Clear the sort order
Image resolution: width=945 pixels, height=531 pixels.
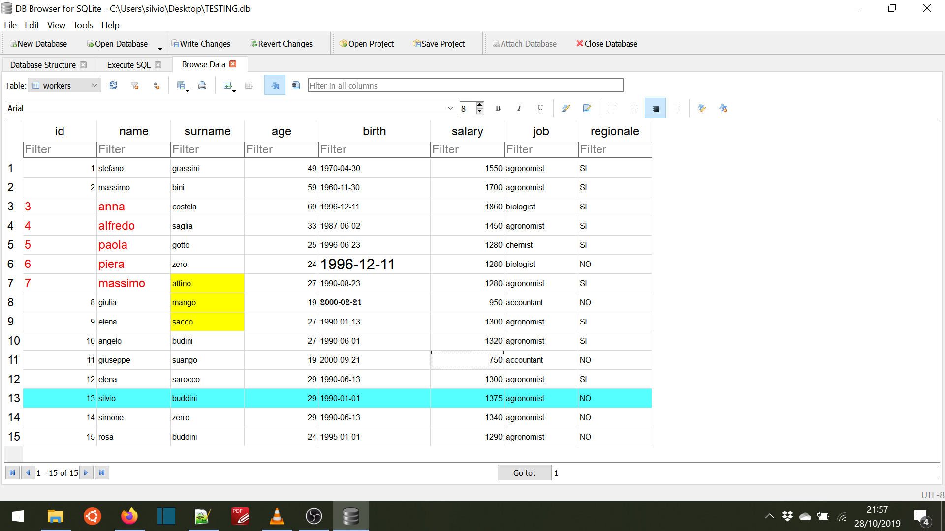(157, 85)
